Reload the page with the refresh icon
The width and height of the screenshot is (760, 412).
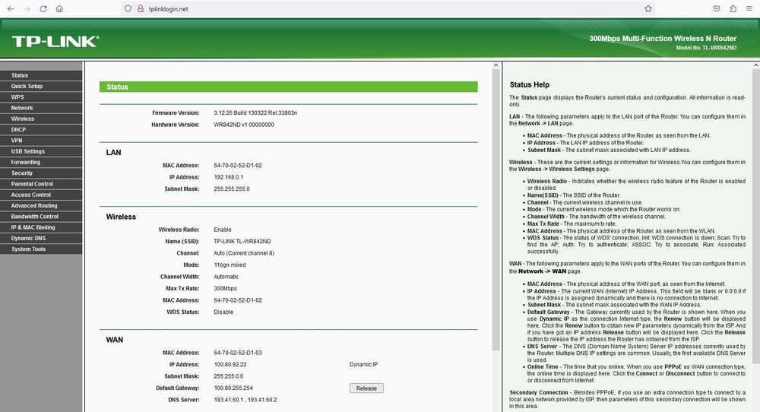43,8
